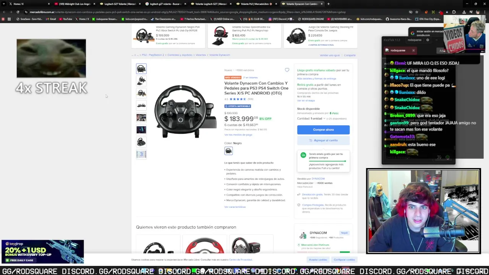
Task: Open Ver características link
Action: pos(235,207)
